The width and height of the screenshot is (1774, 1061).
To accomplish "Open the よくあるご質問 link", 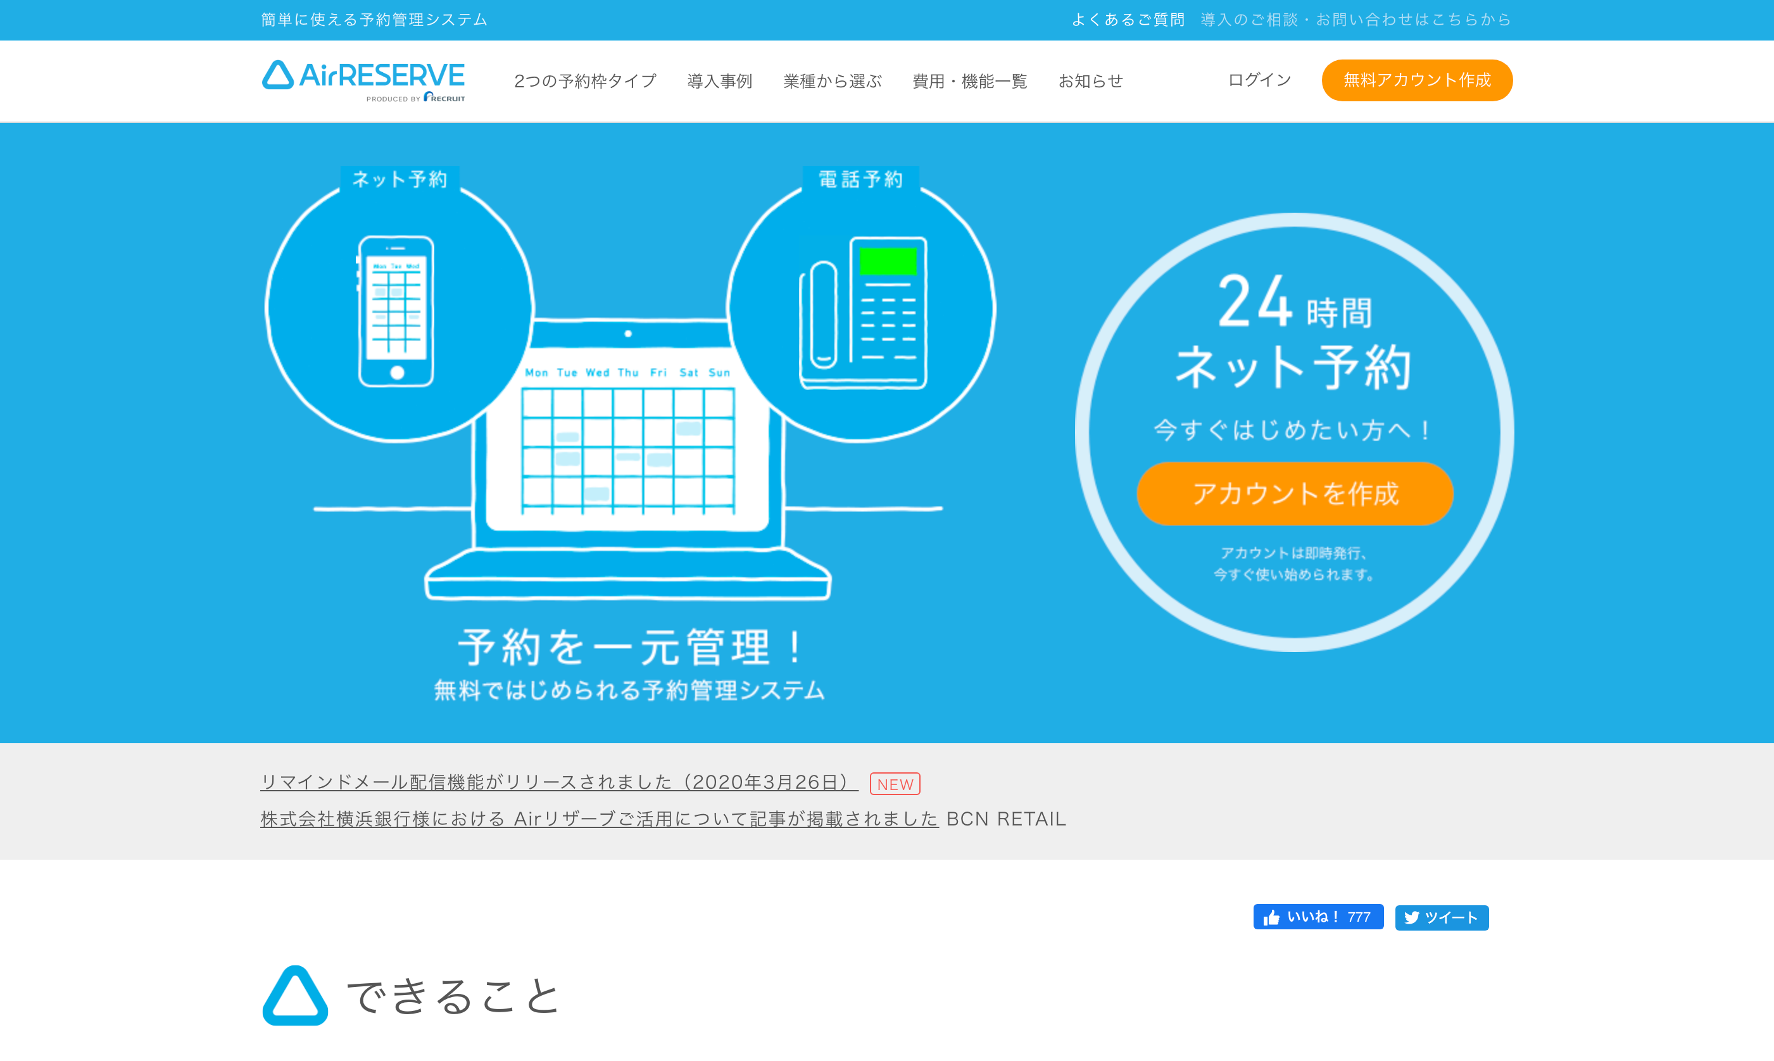I will (x=1128, y=20).
